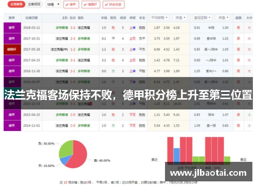Open the 3-2 score on 2018-03-12 row
The height and width of the screenshot is (186, 257).
point(73,28)
